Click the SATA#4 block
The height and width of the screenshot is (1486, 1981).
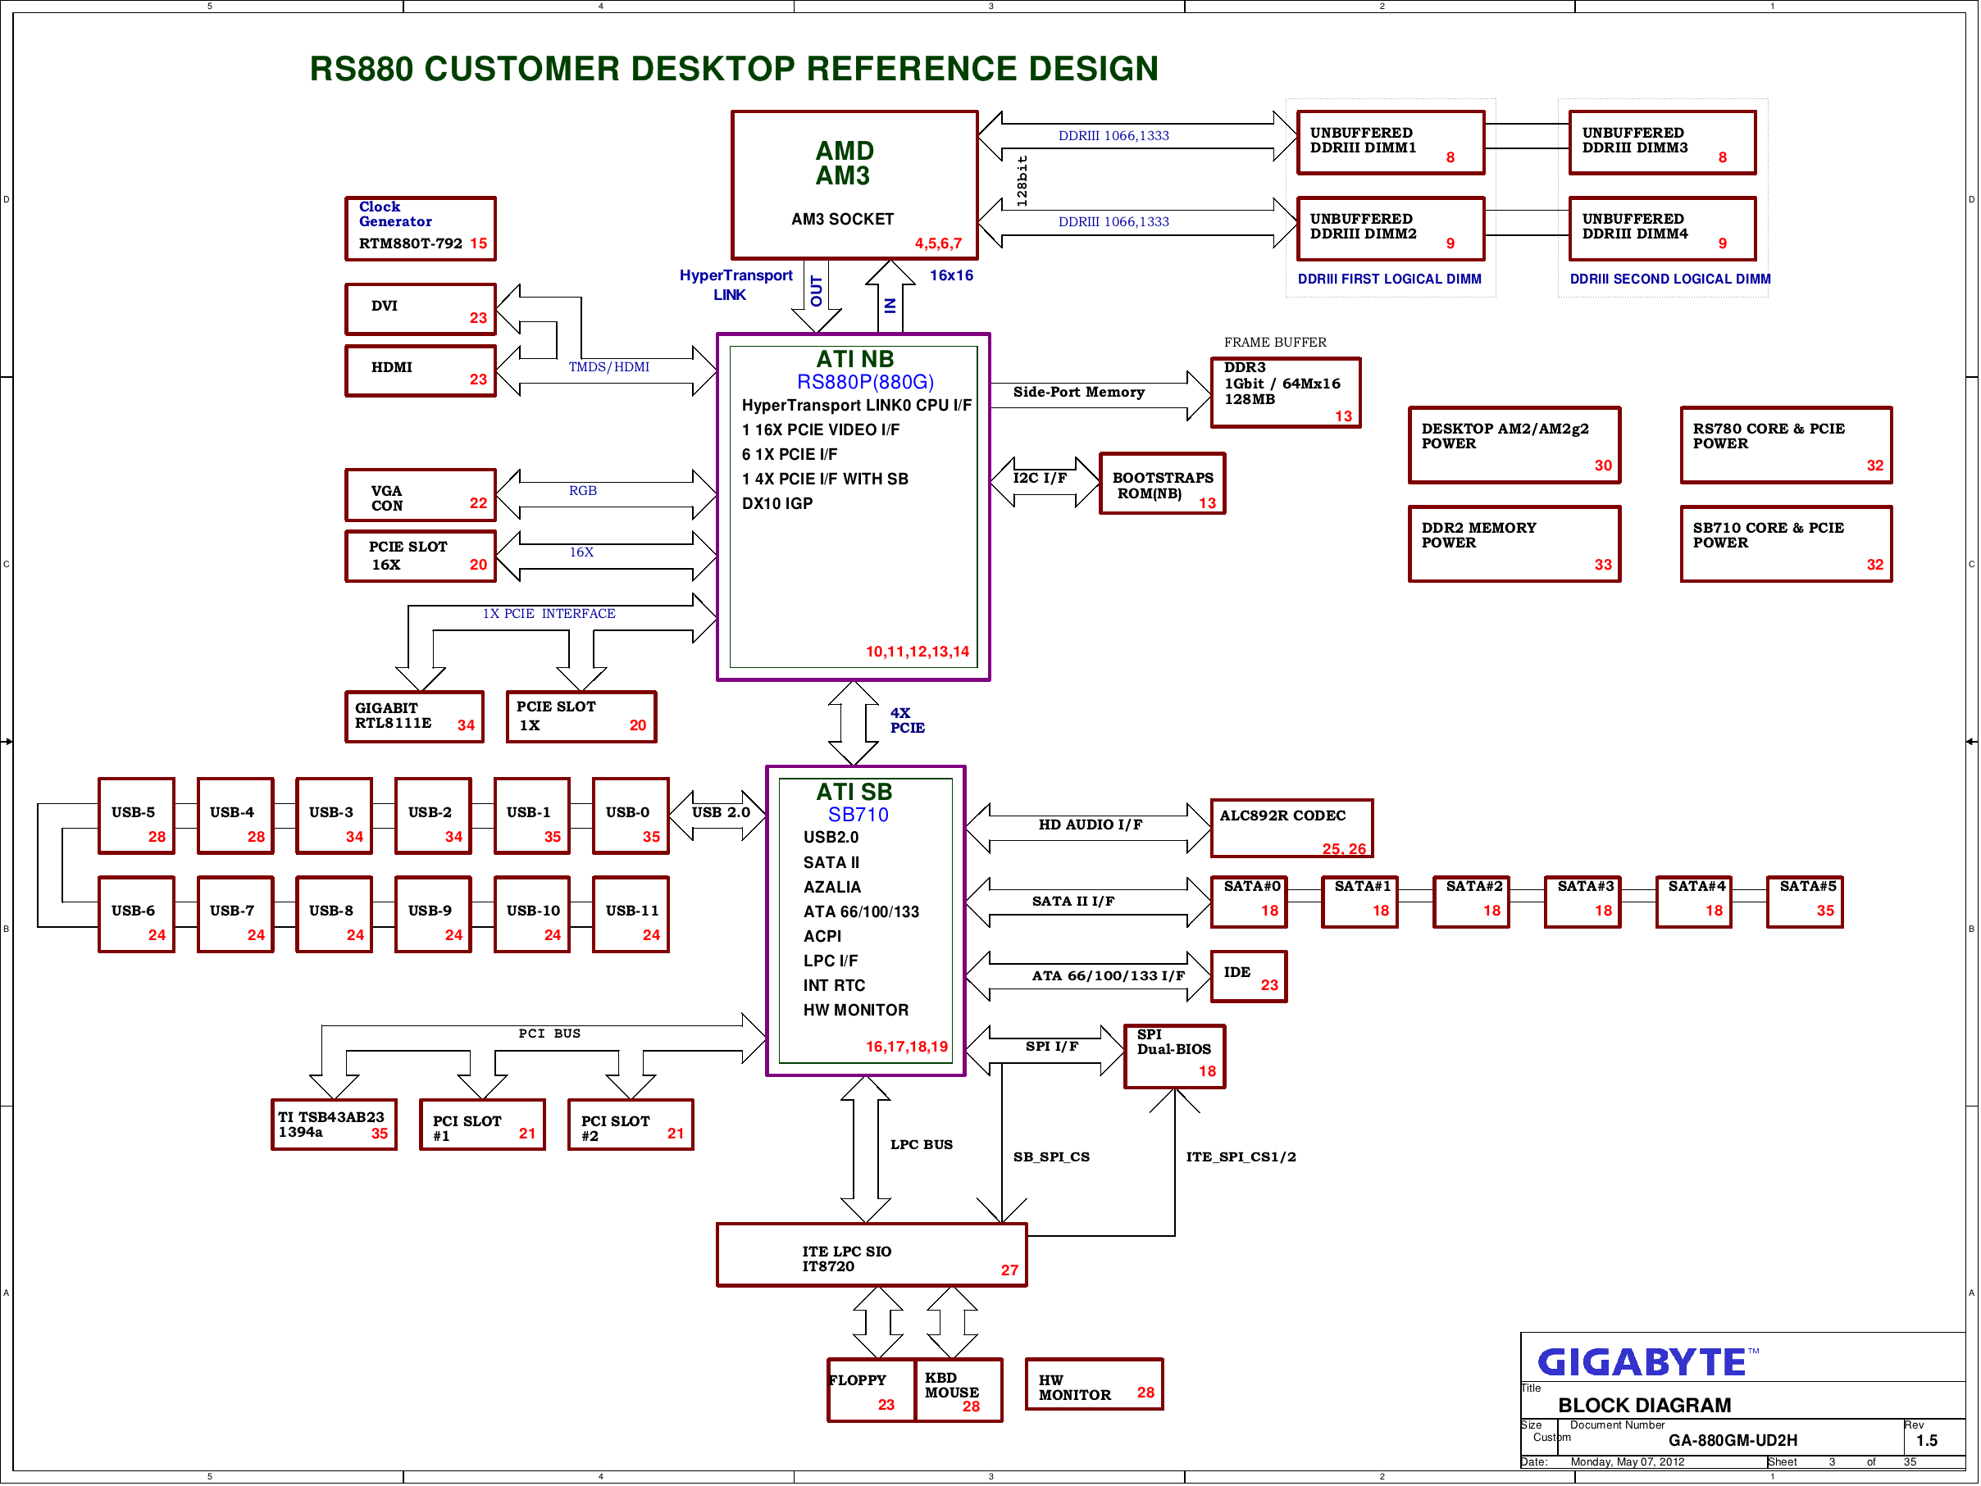(x=1694, y=902)
